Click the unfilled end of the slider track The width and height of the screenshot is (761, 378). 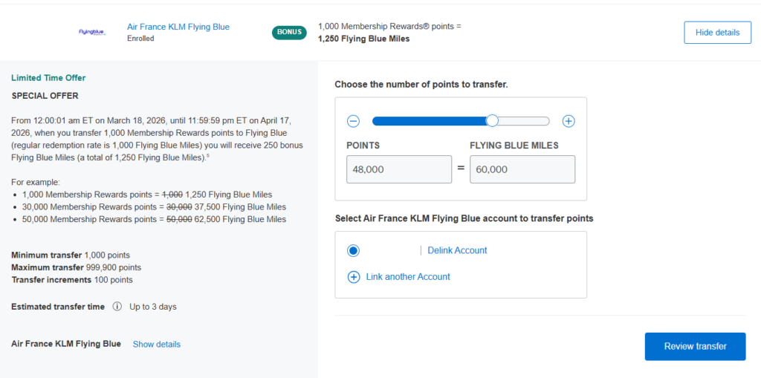524,121
